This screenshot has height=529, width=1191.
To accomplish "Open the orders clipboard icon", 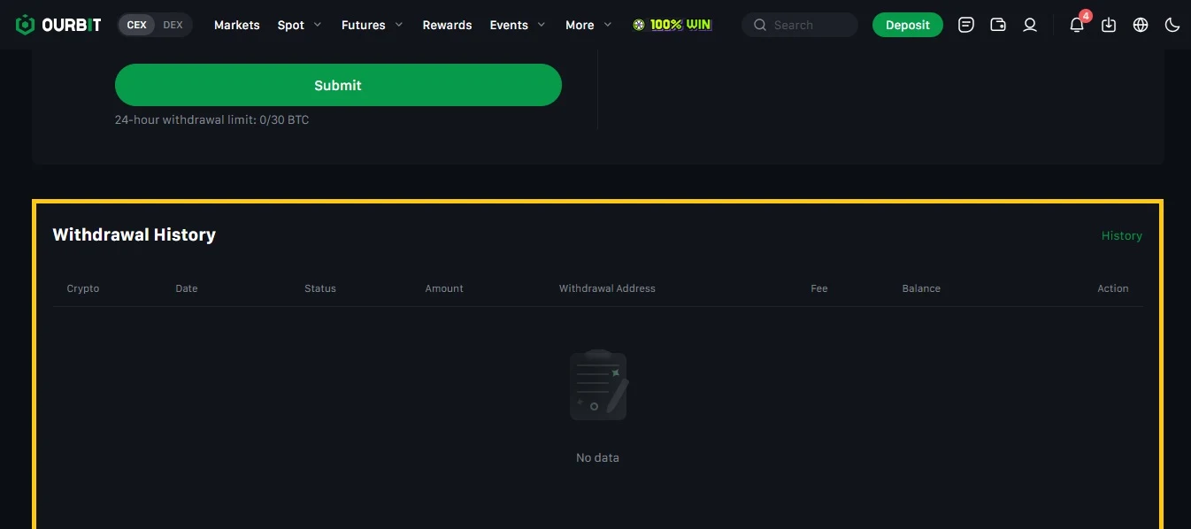I will click(x=966, y=25).
